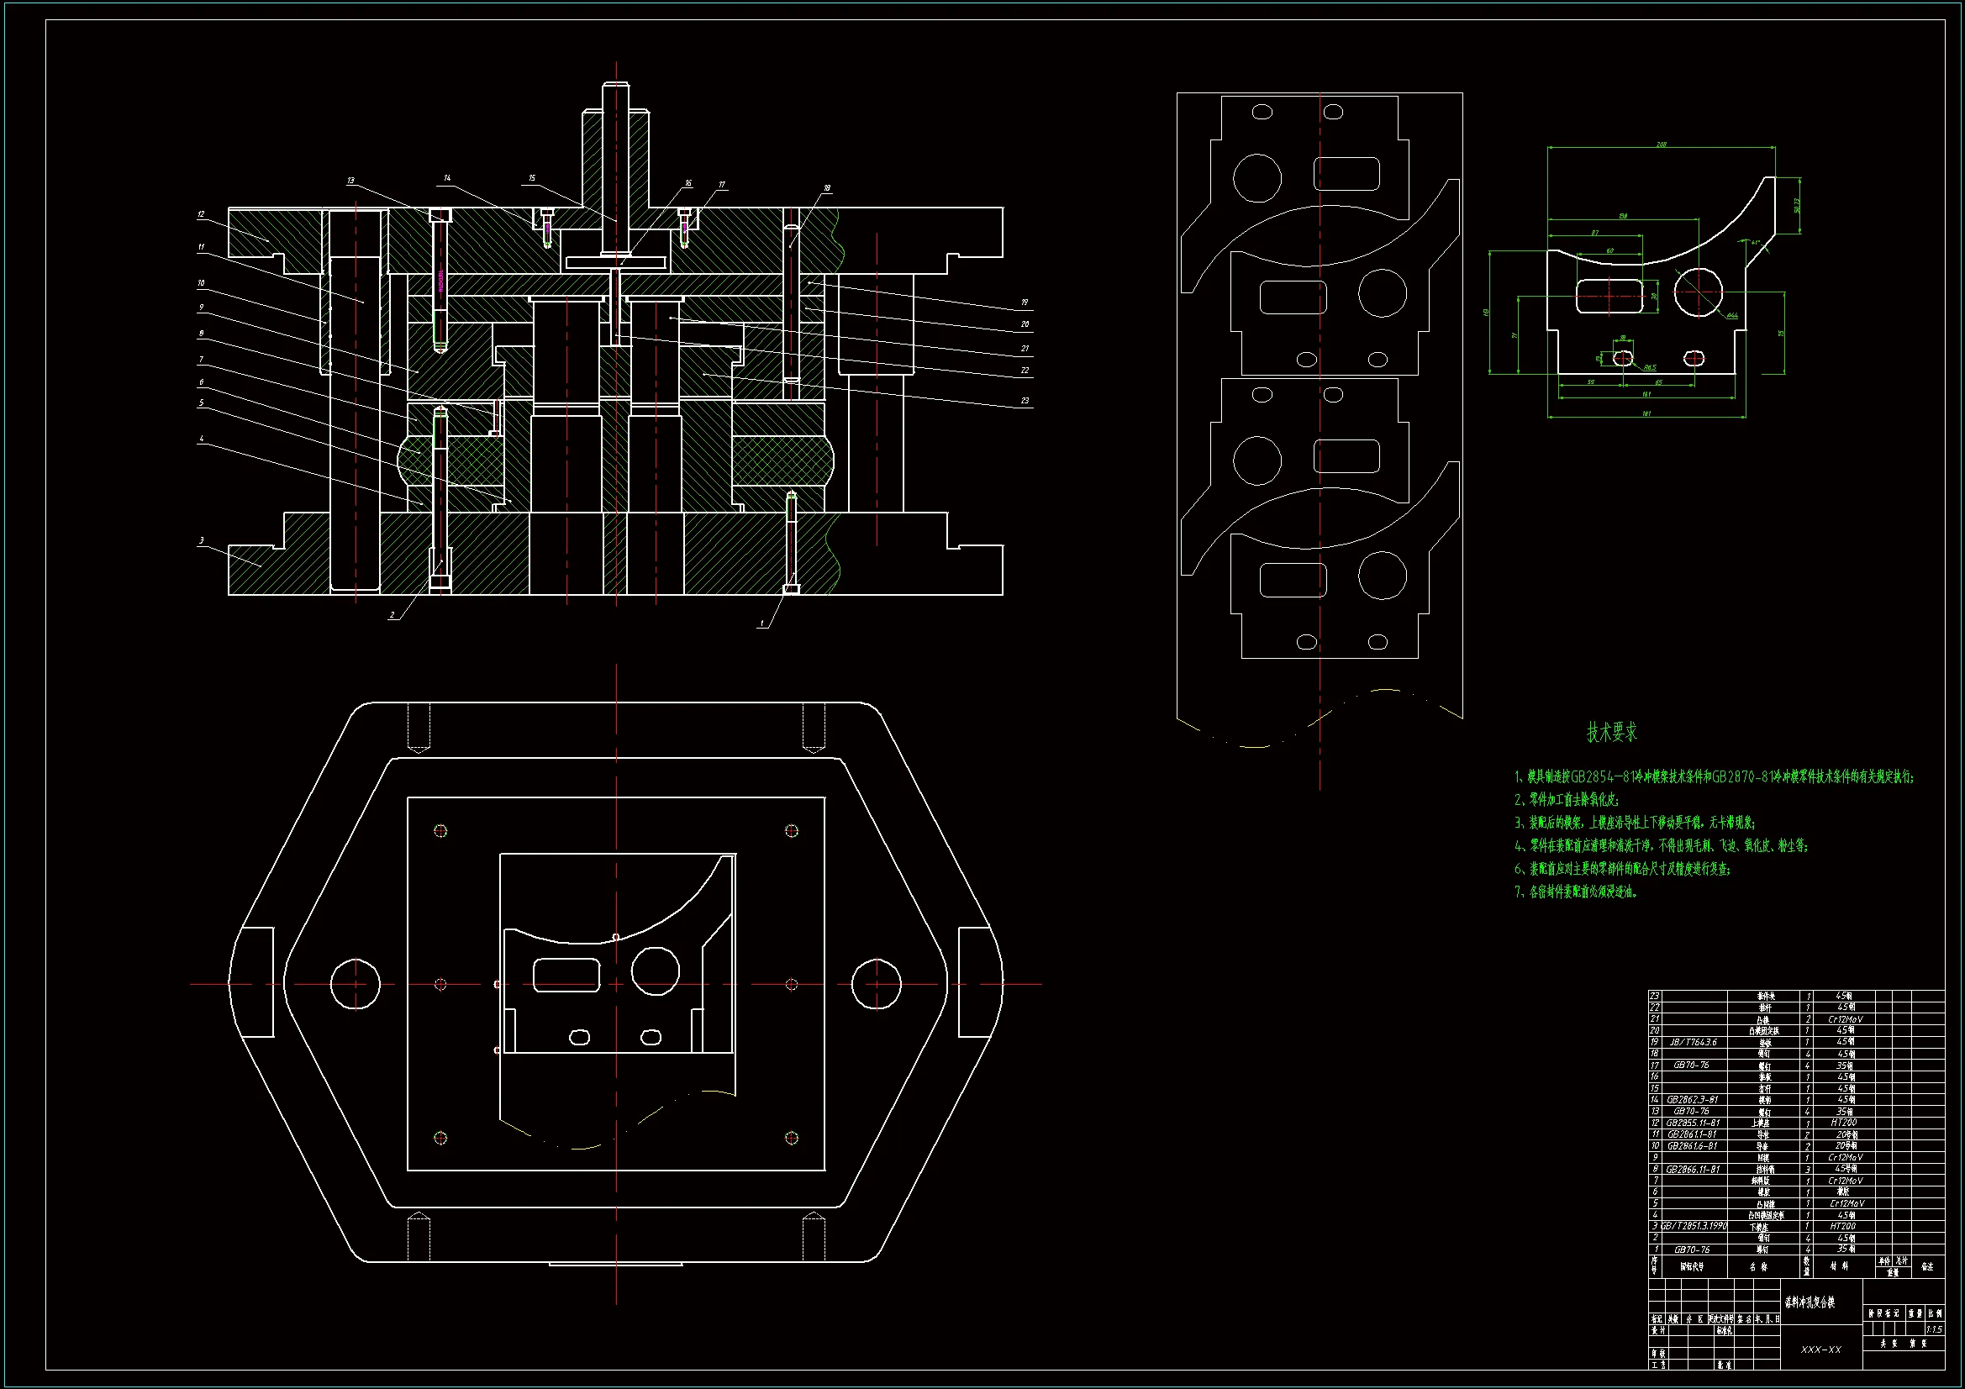Select the round hole in dimensioned part drawing
This screenshot has width=1965, height=1389.
point(1698,292)
